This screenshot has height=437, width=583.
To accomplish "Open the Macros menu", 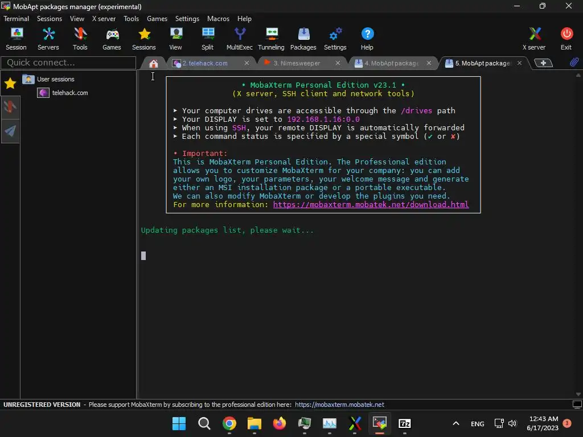I will click(x=218, y=19).
